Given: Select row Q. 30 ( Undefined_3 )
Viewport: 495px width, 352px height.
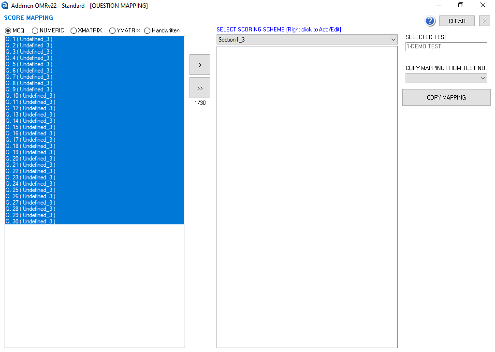Looking at the screenshot, I should click(x=94, y=221).
